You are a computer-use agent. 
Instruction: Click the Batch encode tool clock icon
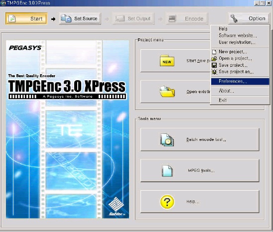click(167, 140)
